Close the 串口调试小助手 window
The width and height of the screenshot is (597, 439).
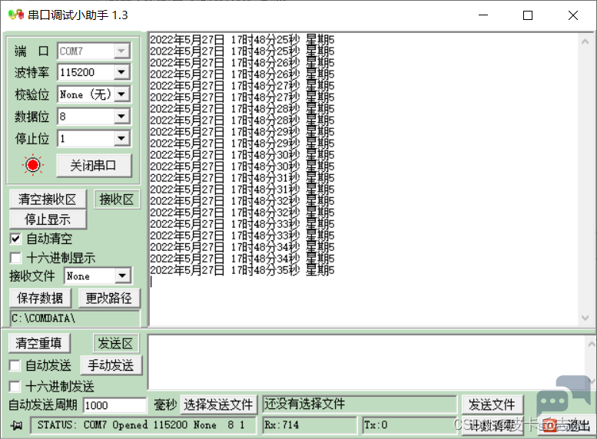572,15
